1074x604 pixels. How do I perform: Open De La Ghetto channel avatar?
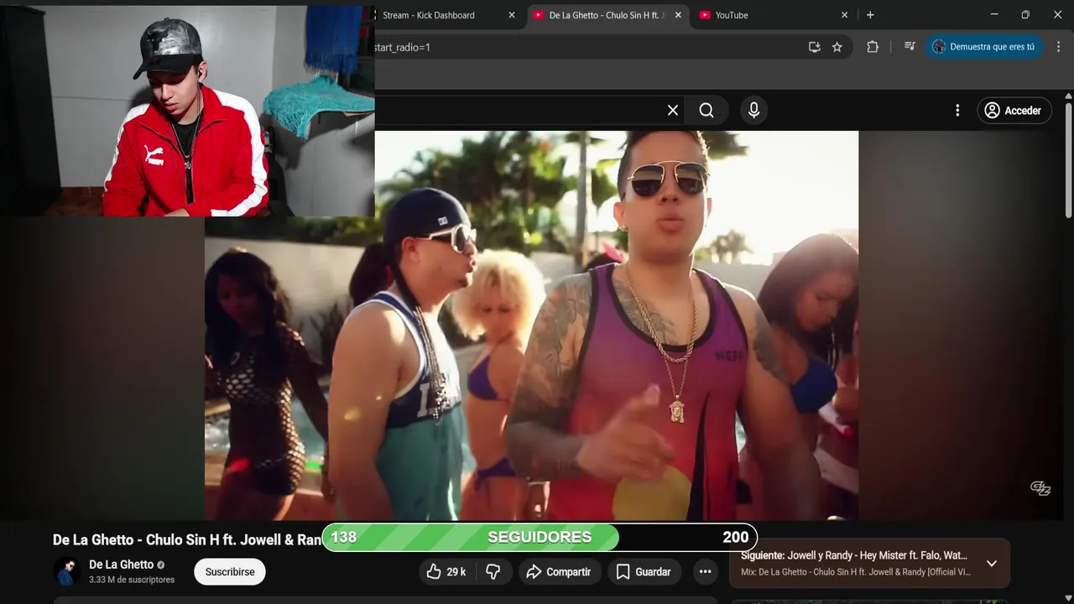tap(67, 571)
